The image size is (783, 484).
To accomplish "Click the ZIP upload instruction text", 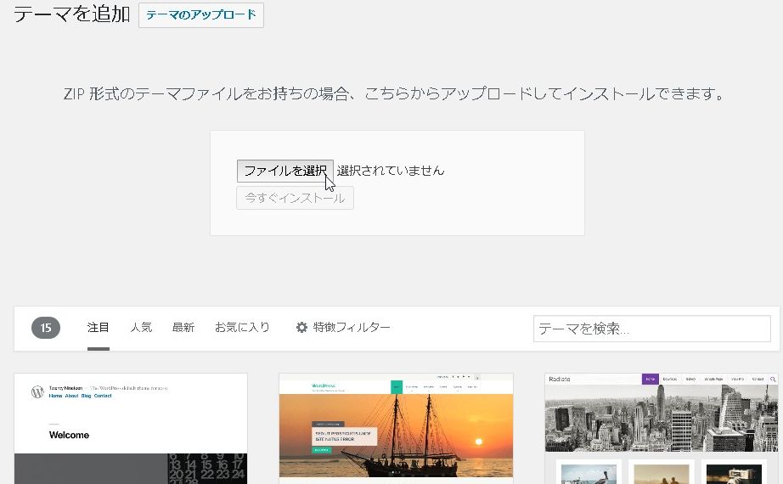I will point(397,94).
